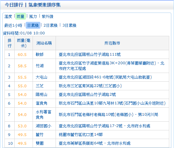Click the 今日排行 page title
Image resolution: width=174 pixels, height=148 pixels.
14,5
